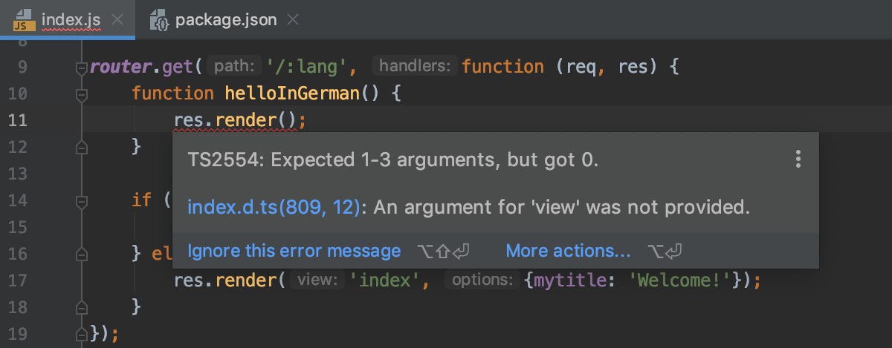Toggle fold marker at line 16
Image resolution: width=892 pixels, height=348 pixels.
point(82,254)
